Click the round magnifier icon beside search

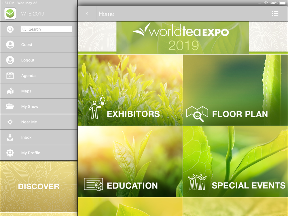click(10, 29)
